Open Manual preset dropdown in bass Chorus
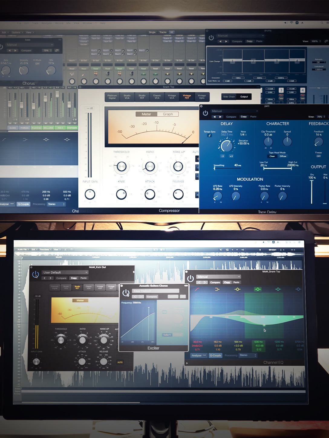The width and height of the screenshot is (329, 438). click(29, 45)
